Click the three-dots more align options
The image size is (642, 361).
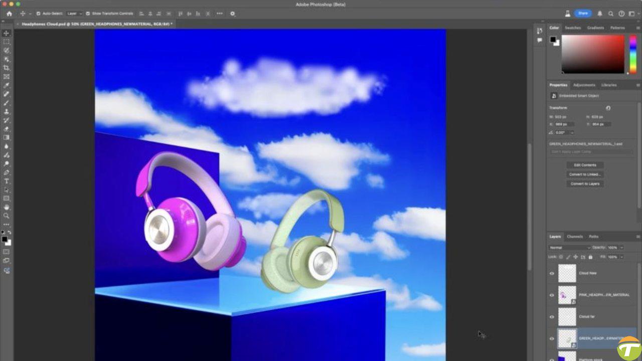pos(220,14)
